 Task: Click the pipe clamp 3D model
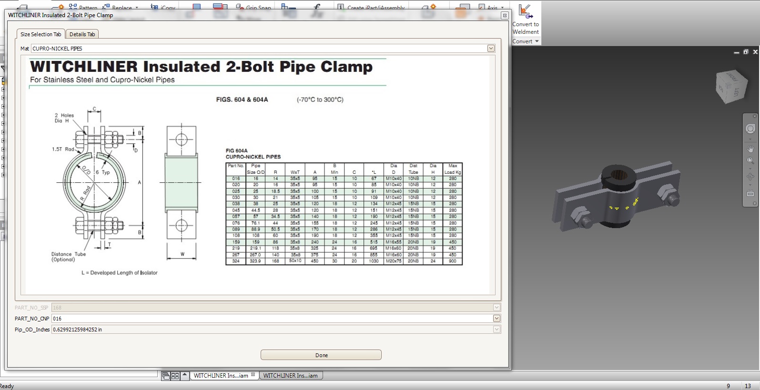(617, 197)
